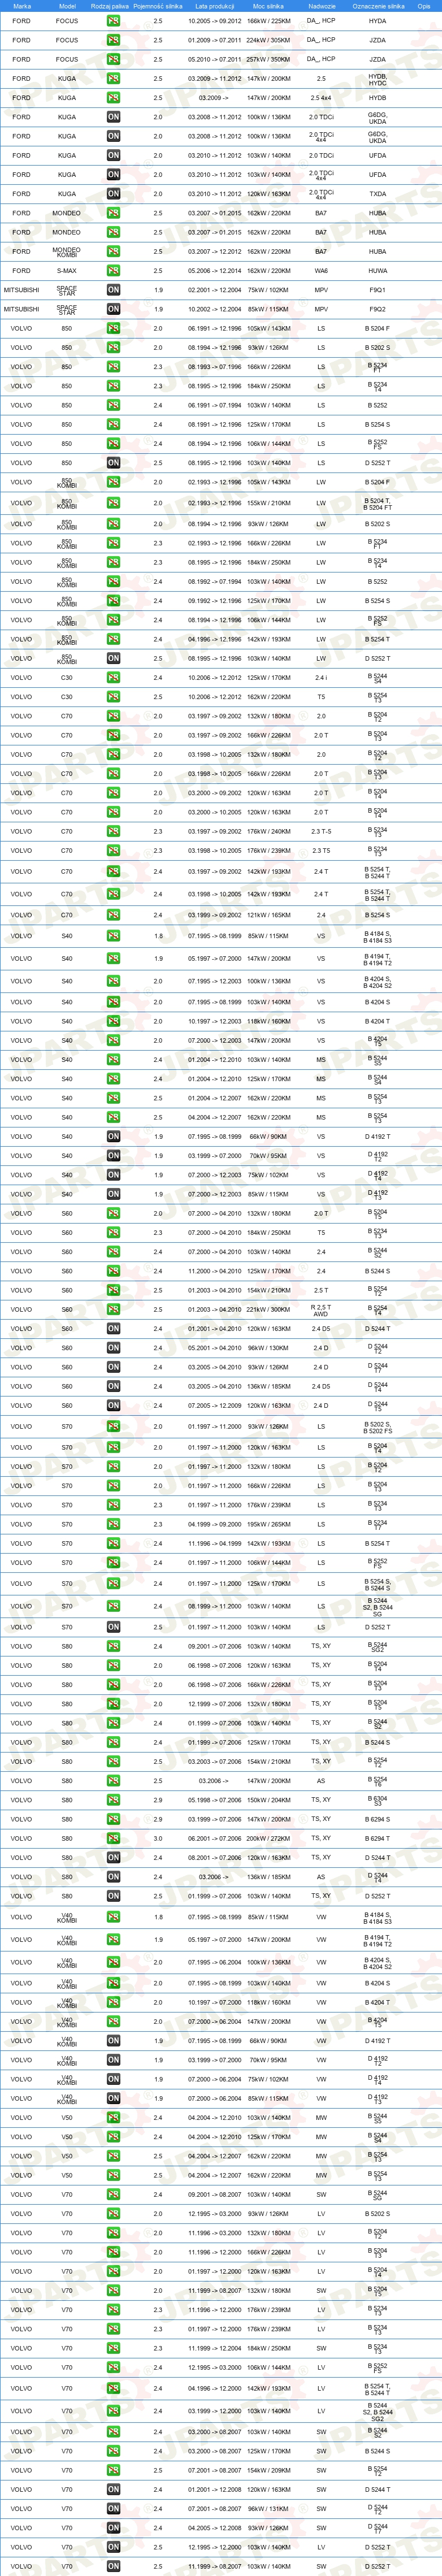The image size is (442, 2576).
Task: Click the Oznaczenie silnika column header
Action: pyautogui.click(x=379, y=6)
